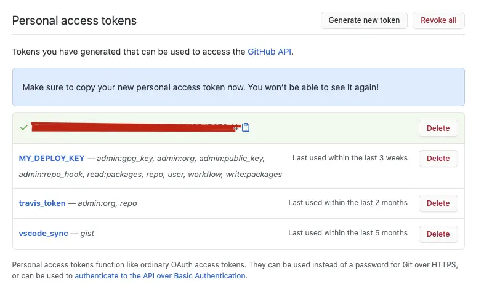492x284 pixels.
Task: Delete the MY_DEPLOY_KEY token
Action: pos(438,159)
